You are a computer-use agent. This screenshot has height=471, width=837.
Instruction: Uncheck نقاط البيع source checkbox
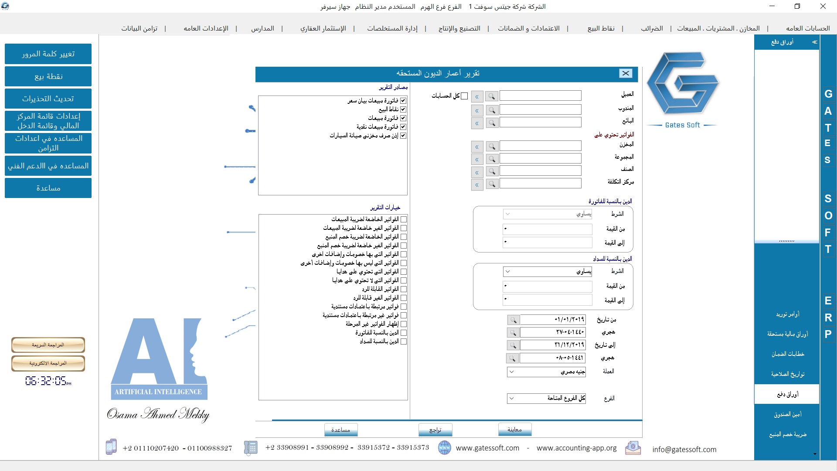click(403, 109)
